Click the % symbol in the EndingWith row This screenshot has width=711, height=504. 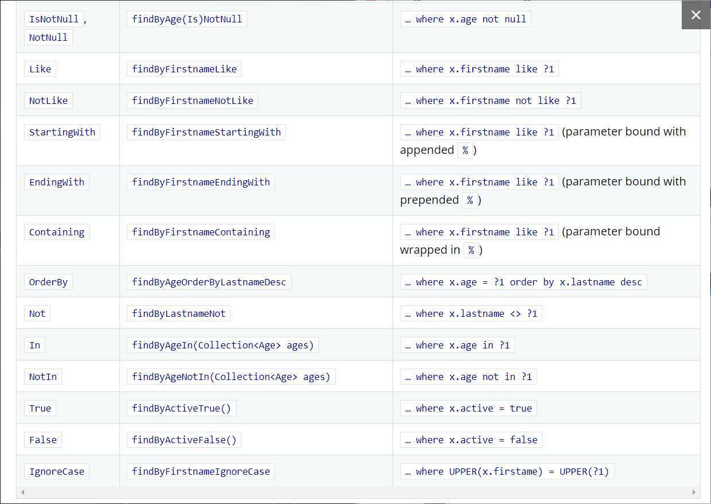pyautogui.click(x=470, y=200)
